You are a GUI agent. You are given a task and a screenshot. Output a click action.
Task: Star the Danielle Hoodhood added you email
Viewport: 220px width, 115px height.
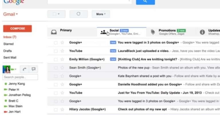tap(62, 84)
